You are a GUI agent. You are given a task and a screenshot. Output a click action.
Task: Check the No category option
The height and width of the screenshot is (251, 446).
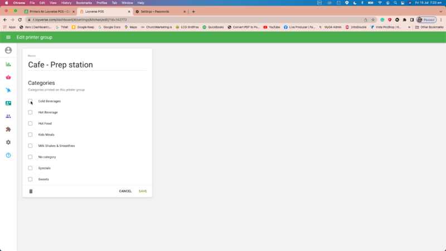(x=30, y=157)
